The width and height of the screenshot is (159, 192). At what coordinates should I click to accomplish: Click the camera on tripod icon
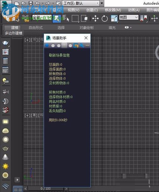point(5,92)
